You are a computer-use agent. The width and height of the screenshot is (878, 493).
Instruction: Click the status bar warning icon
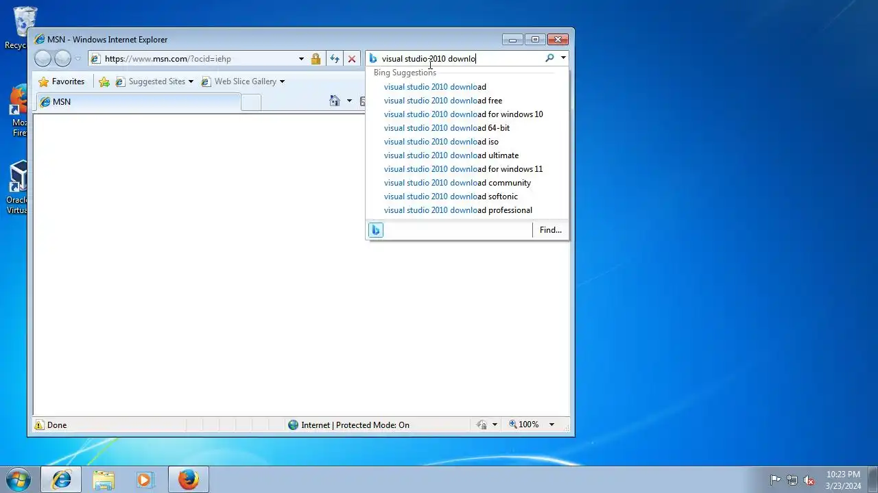pyautogui.click(x=39, y=425)
